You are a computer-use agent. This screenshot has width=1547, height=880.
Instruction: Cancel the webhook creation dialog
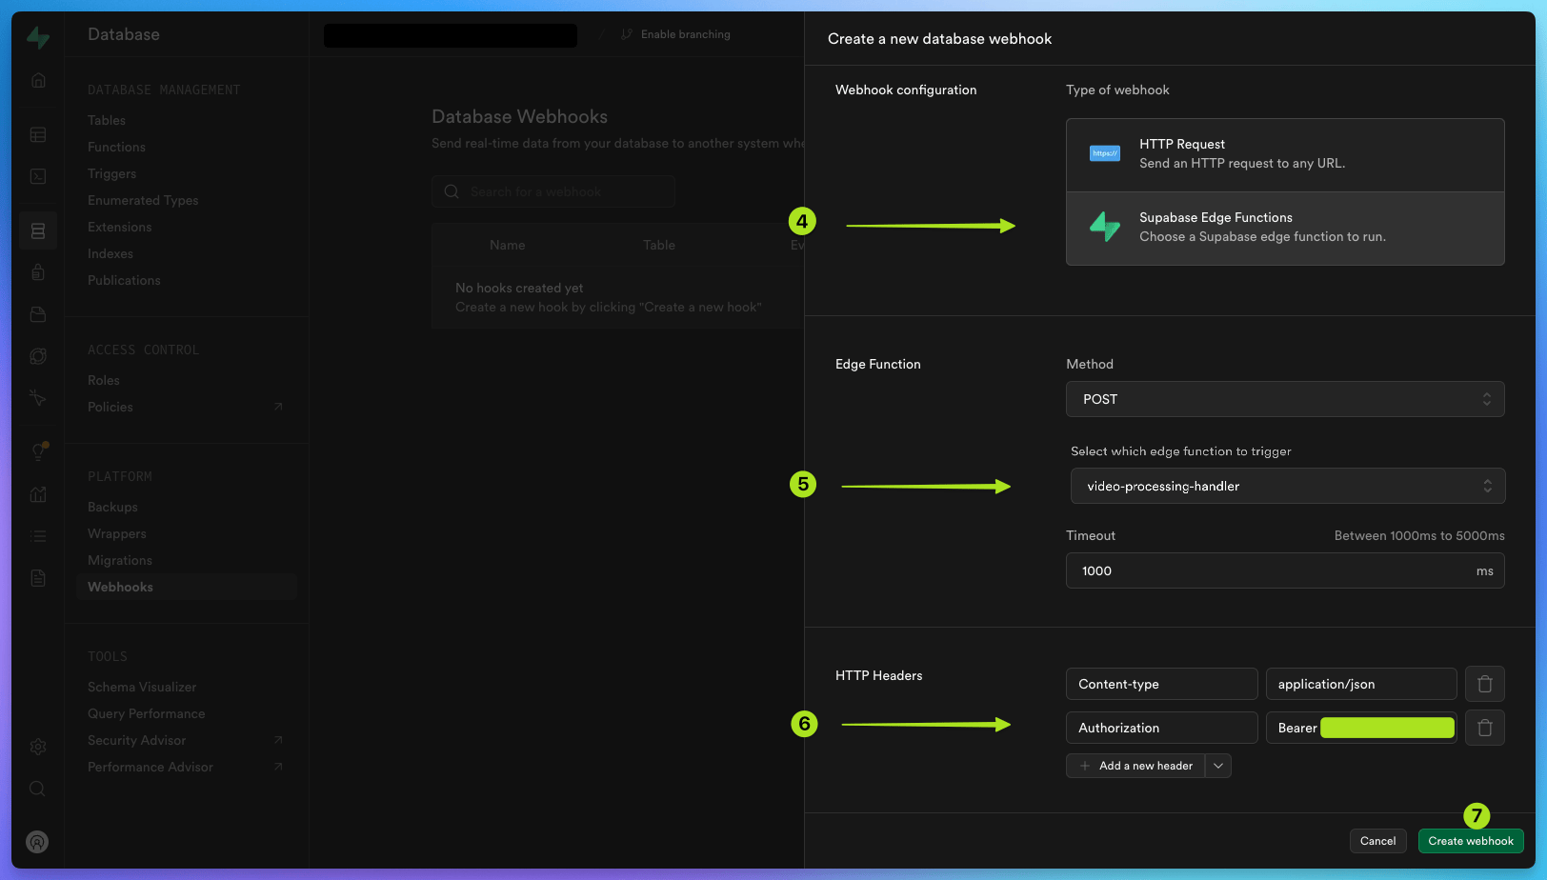coord(1377,841)
